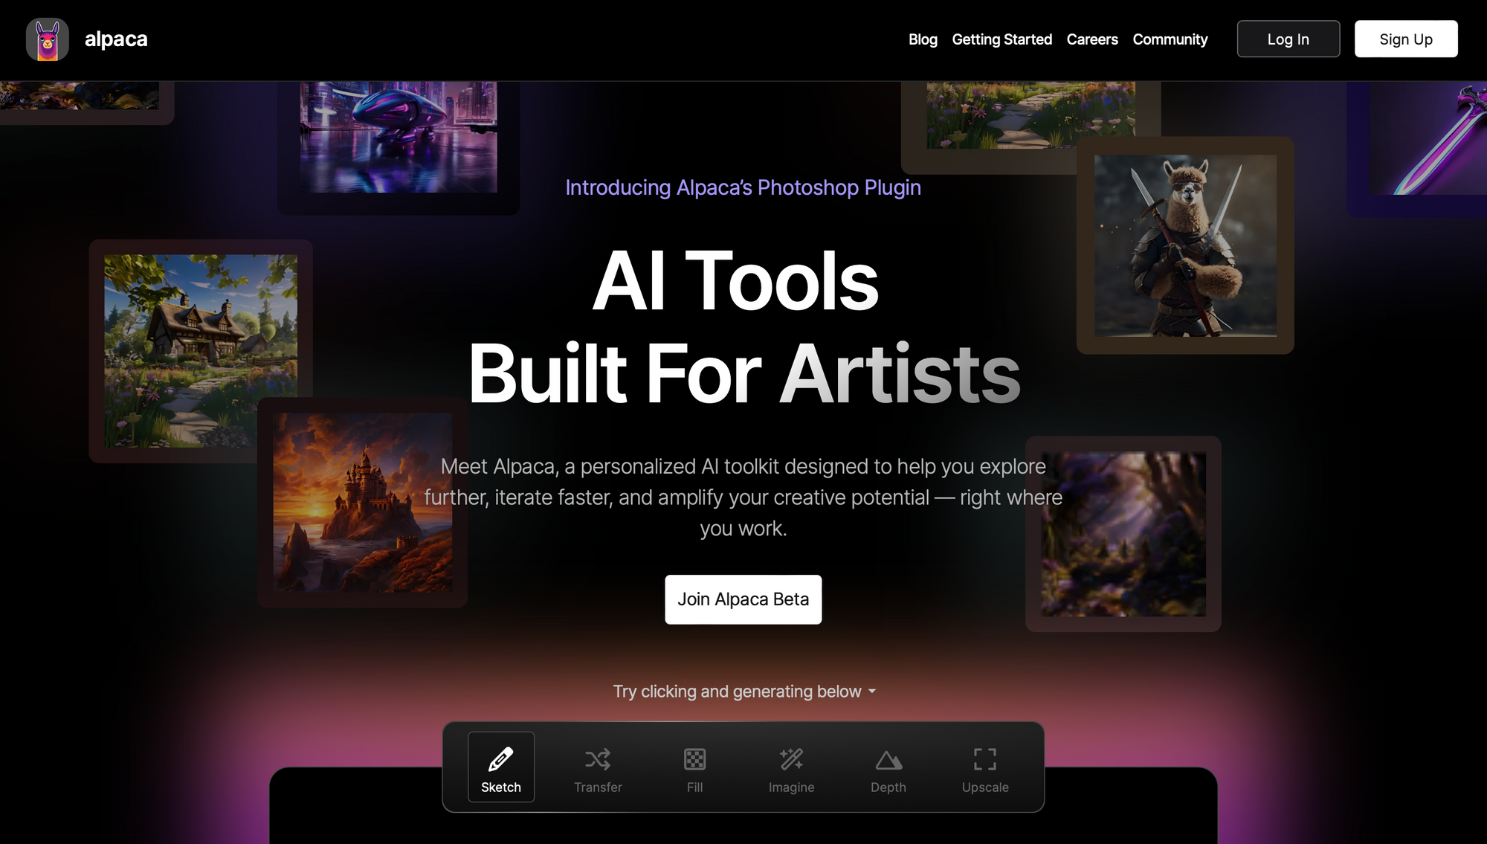Go to the Careers page
Viewport: 1487px width, 844px height.
point(1091,39)
